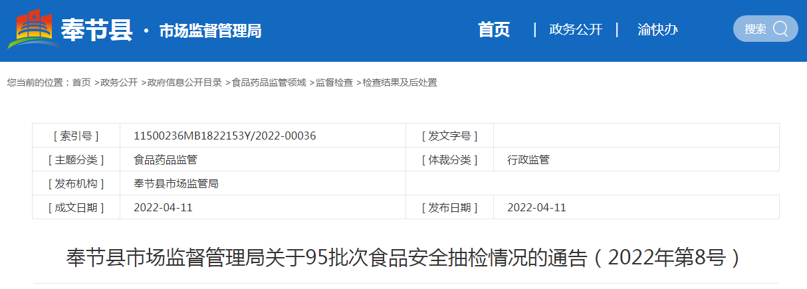Viewport: 807px width, 289px height.
Task: Click the 成文日期 value 2022-04-11
Action: 163,207
